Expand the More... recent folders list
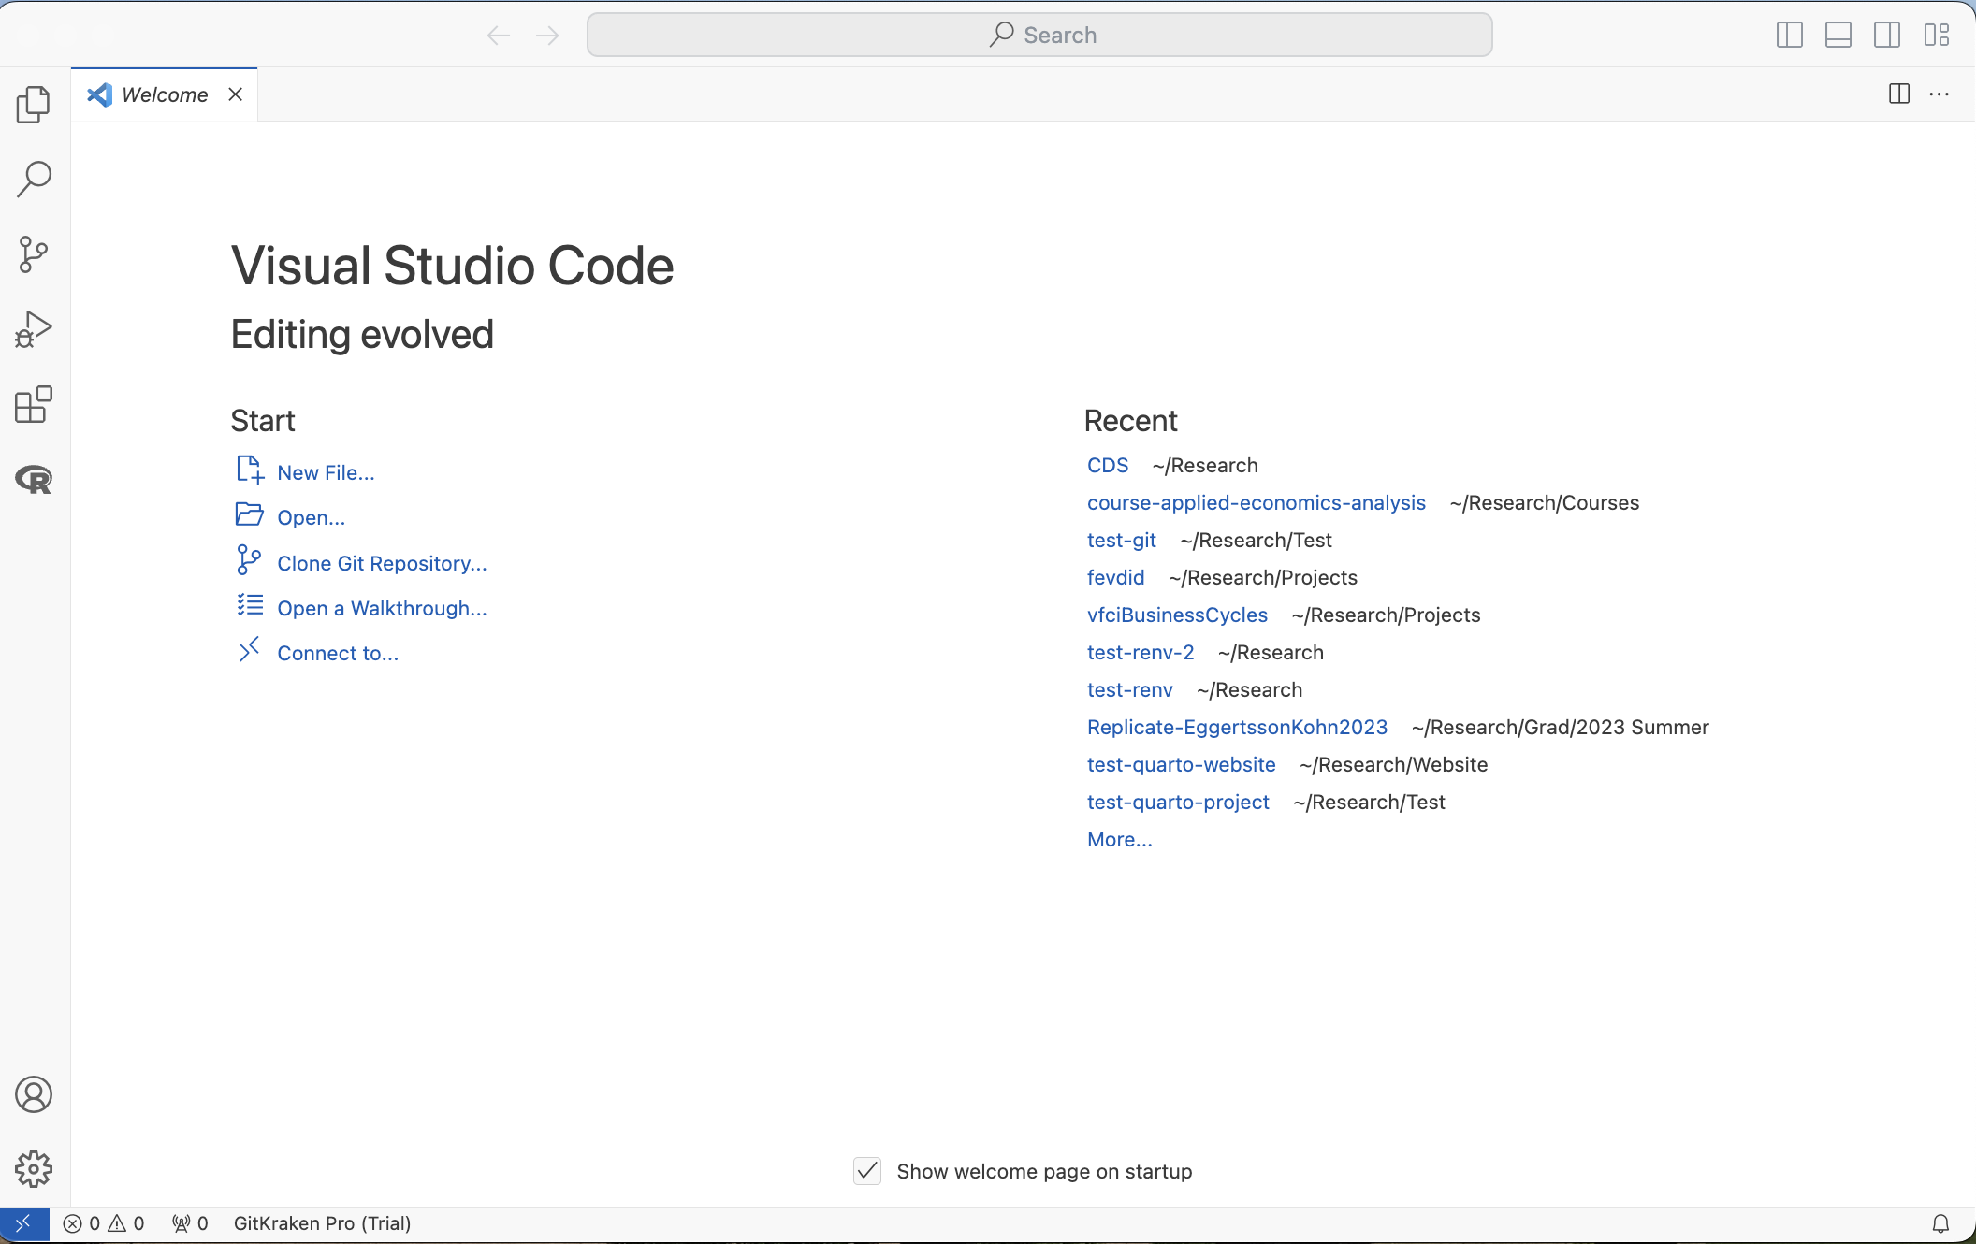The width and height of the screenshot is (1976, 1244). 1119,840
